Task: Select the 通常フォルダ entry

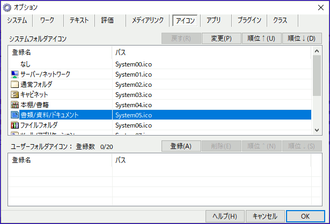Action: [160, 85]
